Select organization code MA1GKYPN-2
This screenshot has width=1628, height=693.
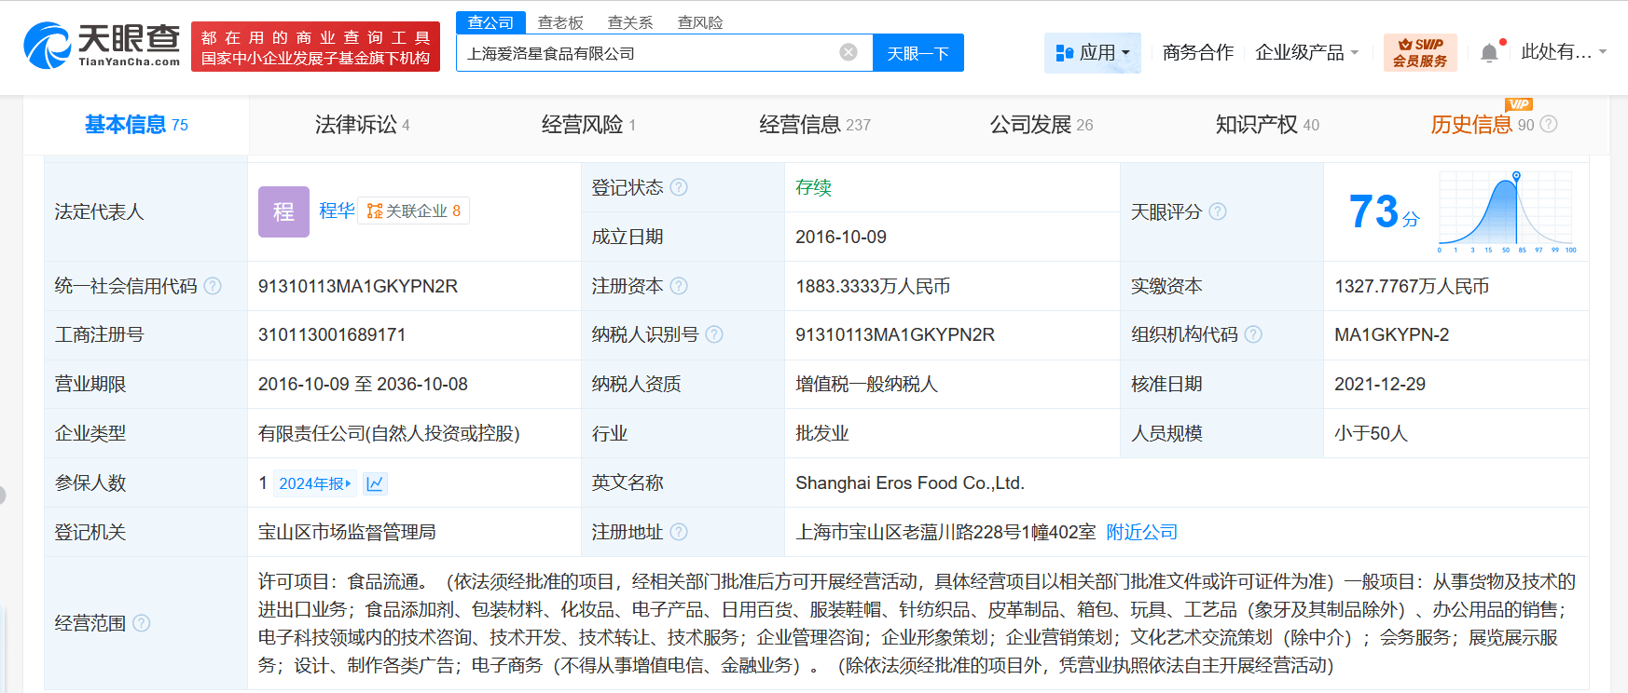(1391, 334)
